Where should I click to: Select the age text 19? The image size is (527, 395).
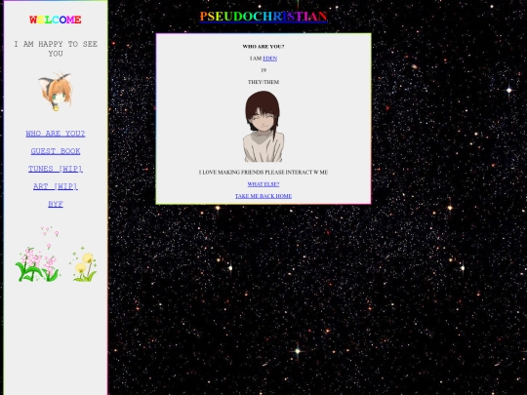263,70
